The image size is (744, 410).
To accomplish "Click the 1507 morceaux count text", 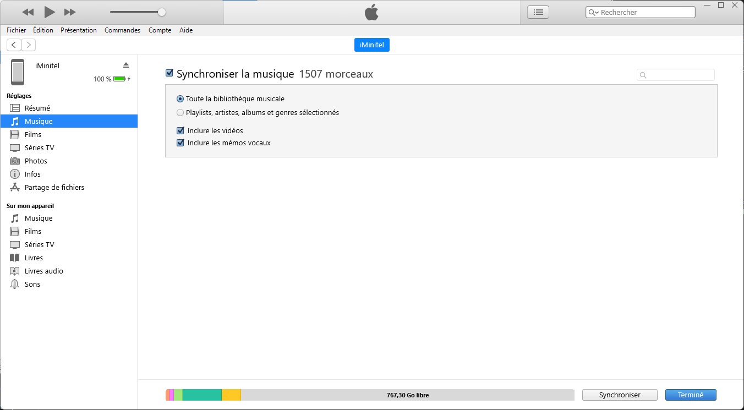I will (x=336, y=74).
